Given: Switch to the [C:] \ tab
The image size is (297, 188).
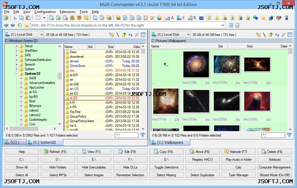Looking at the screenshot, I should pyautogui.click(x=15, y=142).
